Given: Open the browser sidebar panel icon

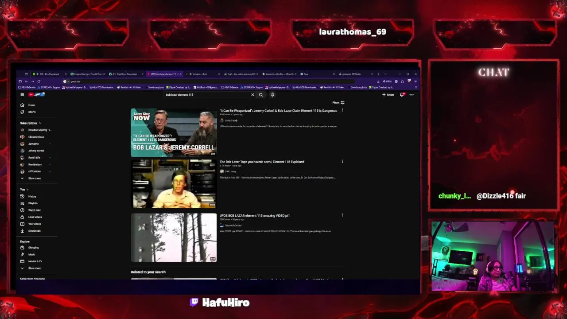Looking at the screenshot, I should 20,81.
